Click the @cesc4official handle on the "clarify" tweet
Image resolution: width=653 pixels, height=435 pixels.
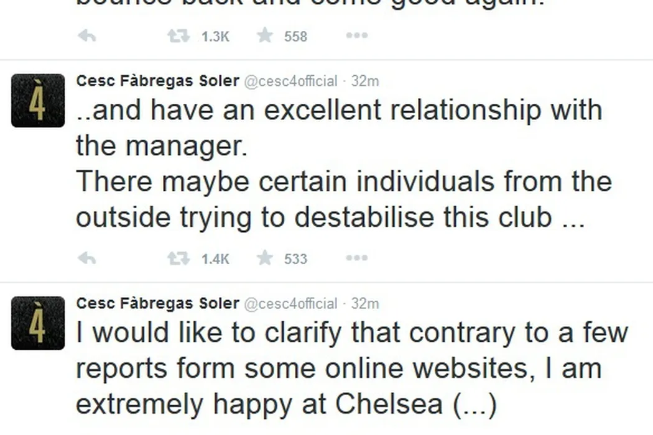point(290,303)
